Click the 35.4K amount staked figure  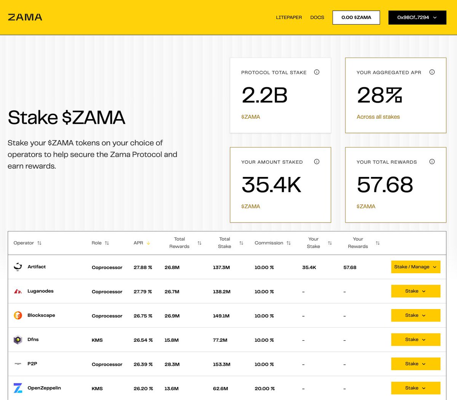(271, 185)
